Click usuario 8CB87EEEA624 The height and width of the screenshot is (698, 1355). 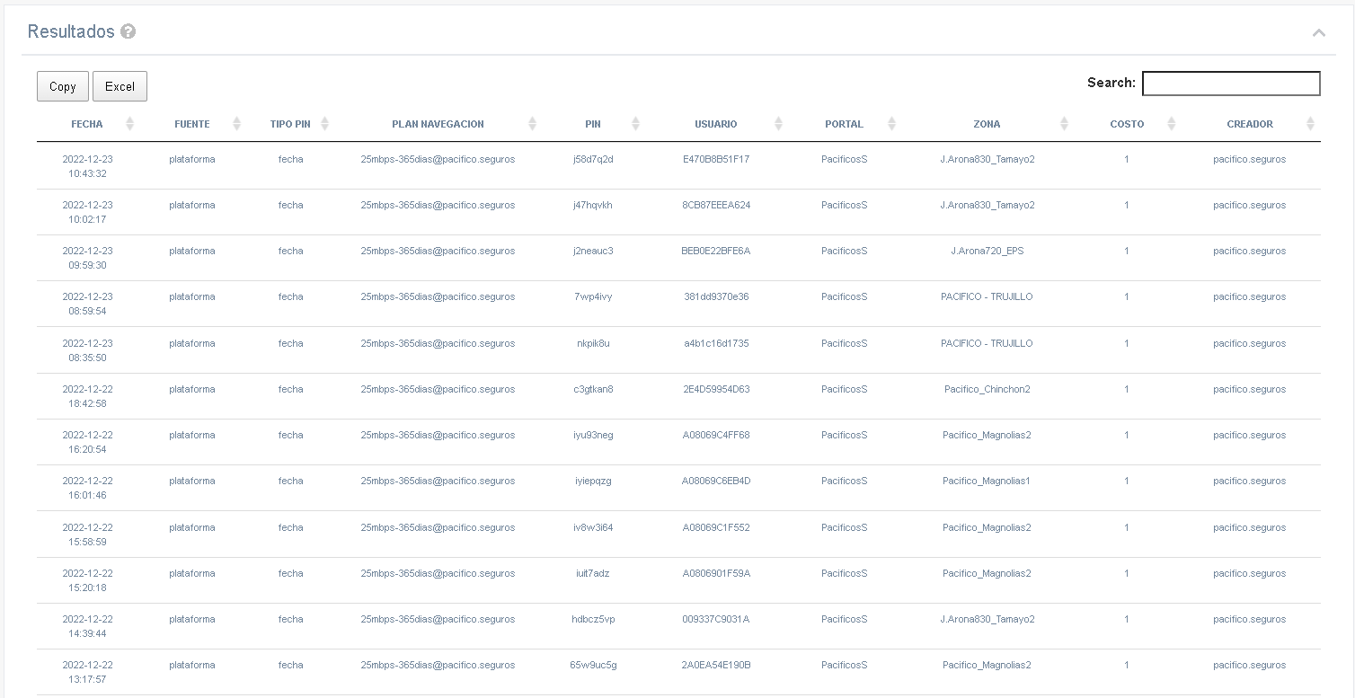click(x=716, y=205)
